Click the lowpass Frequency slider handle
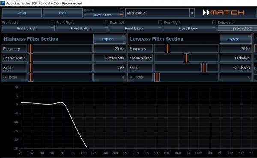Viewport: 257px width, 158px height. tap(167, 48)
